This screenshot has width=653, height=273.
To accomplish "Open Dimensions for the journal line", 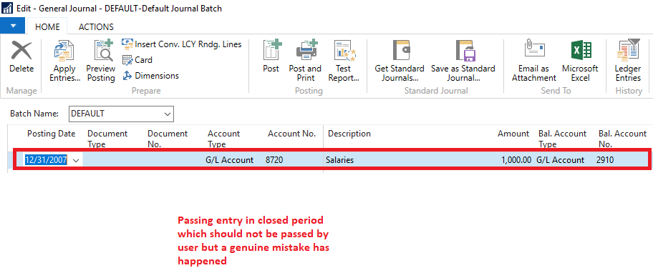I will tap(151, 76).
